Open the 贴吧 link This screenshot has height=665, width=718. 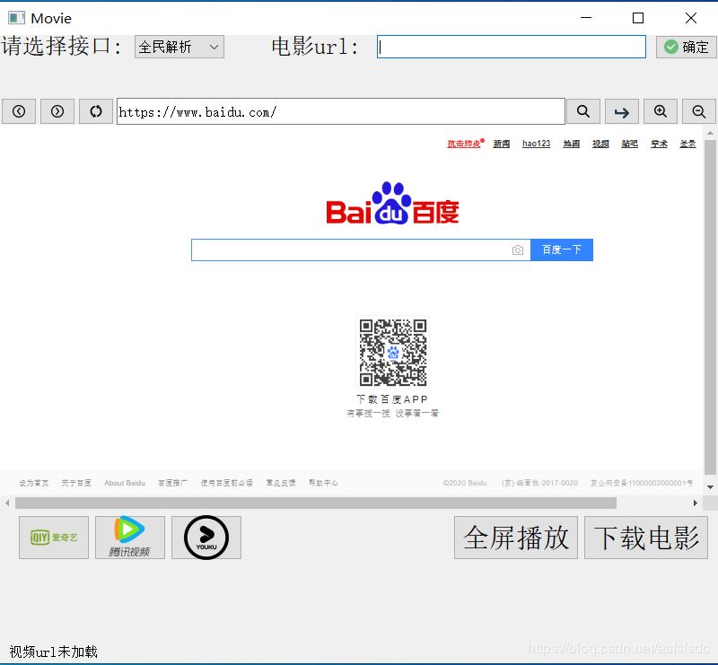(x=630, y=144)
